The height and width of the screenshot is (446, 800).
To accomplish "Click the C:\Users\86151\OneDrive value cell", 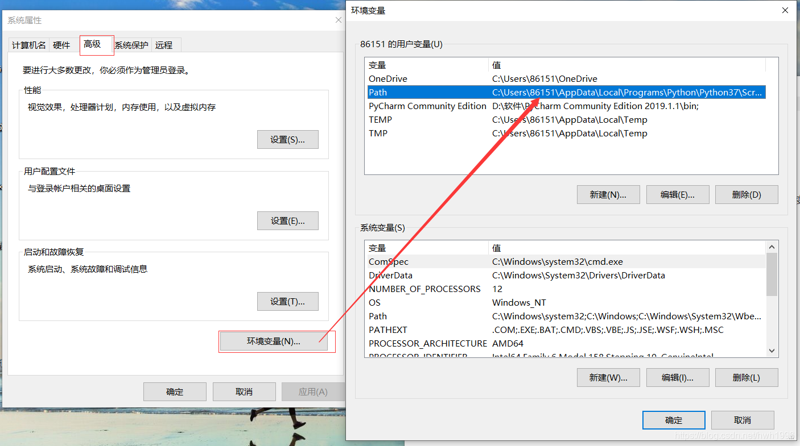I will click(545, 79).
